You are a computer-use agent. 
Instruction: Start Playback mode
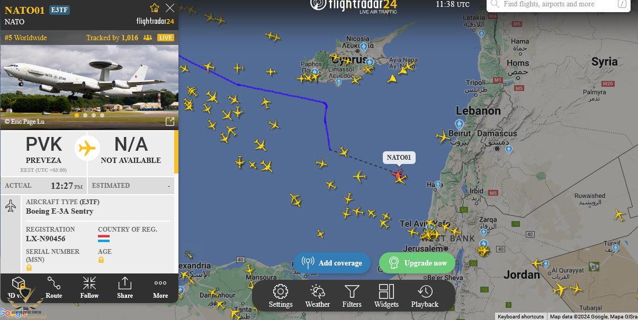[x=425, y=296]
